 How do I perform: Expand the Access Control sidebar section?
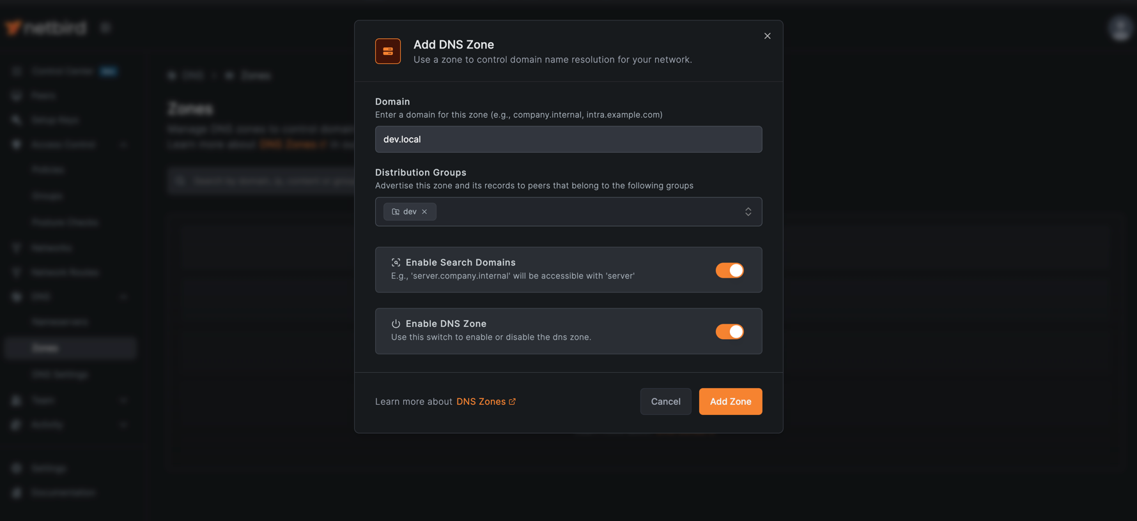tap(123, 144)
